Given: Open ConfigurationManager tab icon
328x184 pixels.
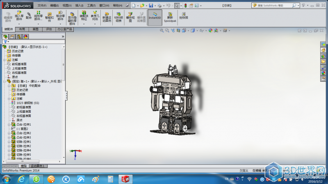Looking at the screenshot, I should pyautogui.click(x=19, y=37).
